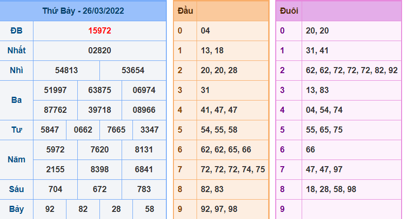Image resolution: width=403 pixels, height=219 pixels.
Task: Select third prize number 08966
Action: pyautogui.click(x=144, y=110)
